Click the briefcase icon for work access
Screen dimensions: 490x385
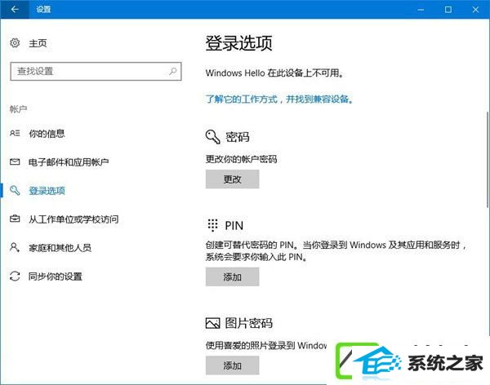tap(15, 219)
